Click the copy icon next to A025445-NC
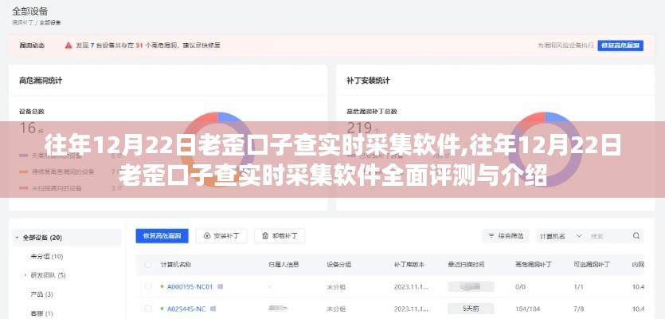Screen dimensions: 665x319 coord(213,308)
